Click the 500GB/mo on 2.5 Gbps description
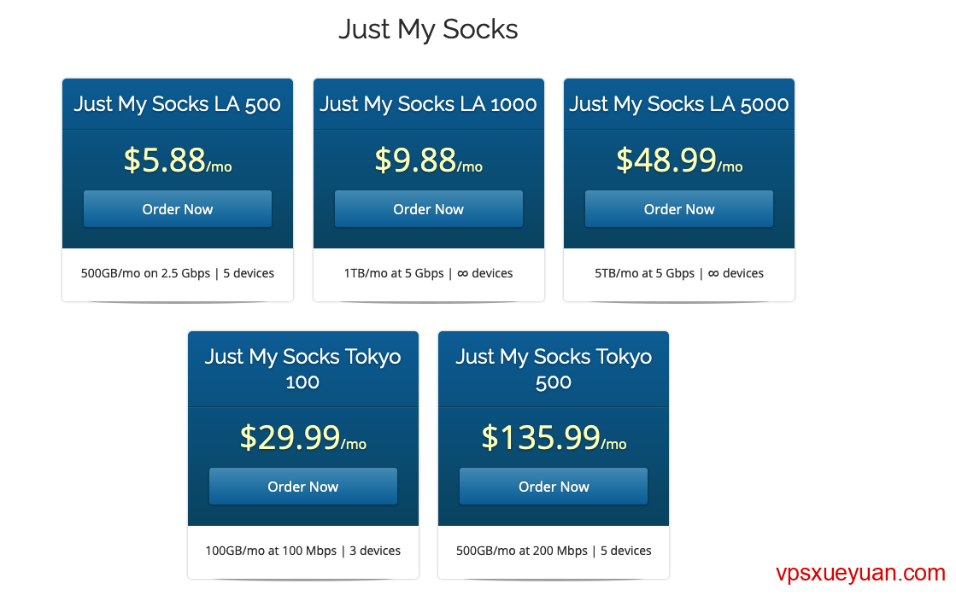 [178, 274]
